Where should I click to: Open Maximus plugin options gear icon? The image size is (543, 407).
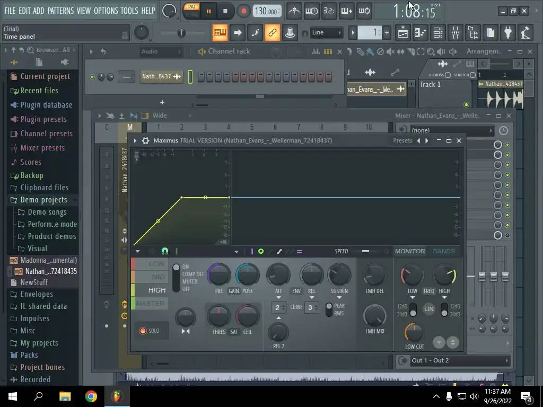pyautogui.click(x=146, y=140)
